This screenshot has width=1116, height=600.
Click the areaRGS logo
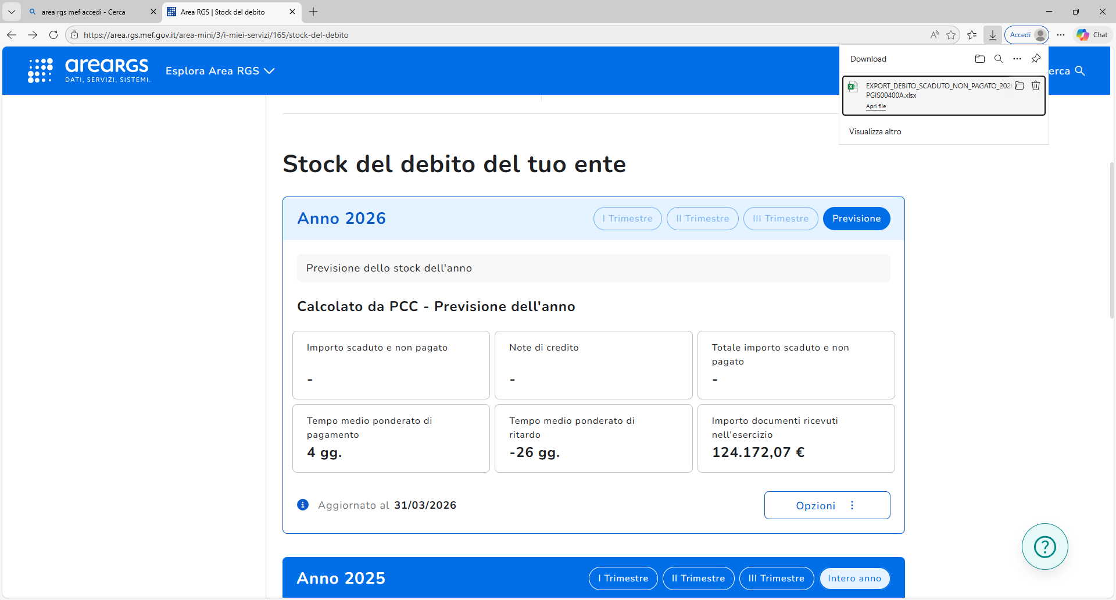pyautogui.click(x=90, y=70)
